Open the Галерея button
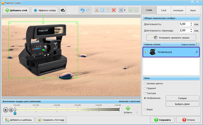The image size is (203, 125). click(x=182, y=98)
